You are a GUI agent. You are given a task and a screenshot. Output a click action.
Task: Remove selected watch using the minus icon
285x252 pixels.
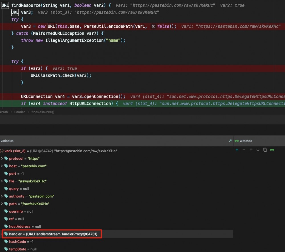(244, 150)
